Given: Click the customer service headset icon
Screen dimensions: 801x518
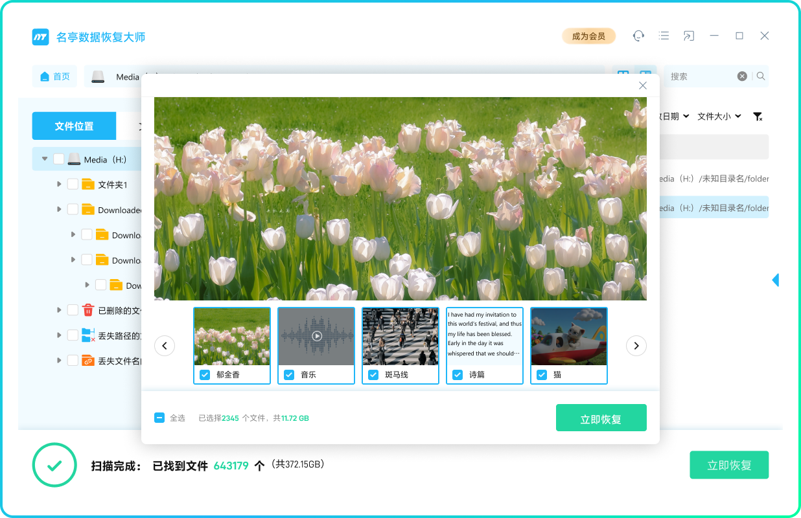Looking at the screenshot, I should [638, 36].
